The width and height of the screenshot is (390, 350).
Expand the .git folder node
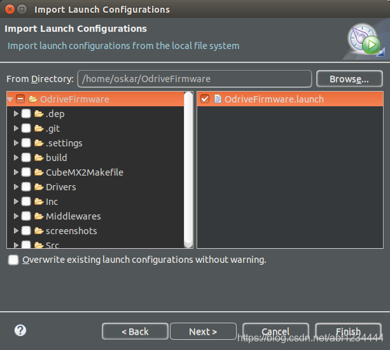pyautogui.click(x=16, y=129)
